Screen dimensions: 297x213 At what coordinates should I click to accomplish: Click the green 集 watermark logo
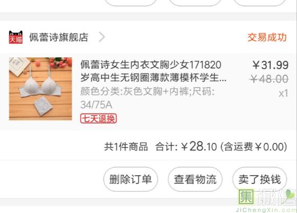coord(246,197)
